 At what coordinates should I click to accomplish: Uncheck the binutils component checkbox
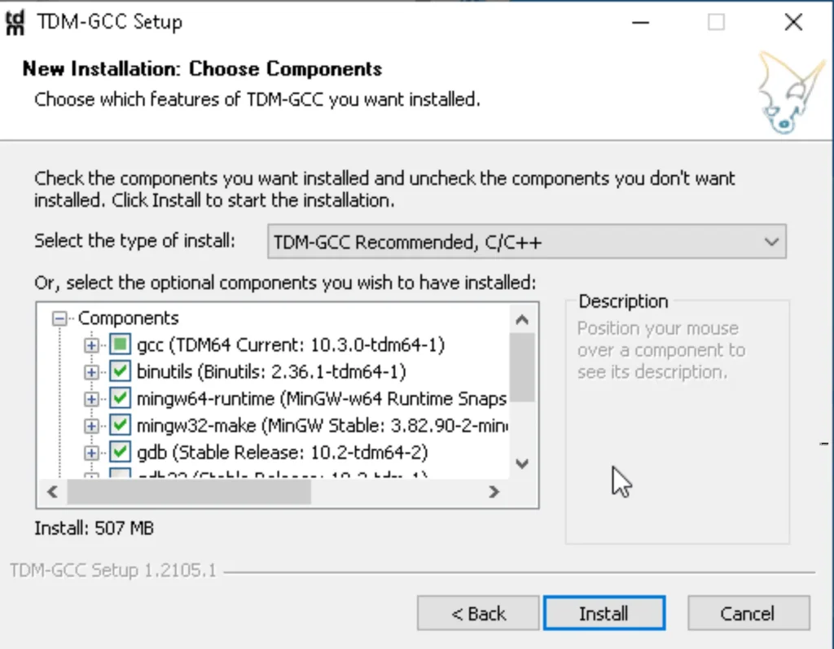(121, 371)
